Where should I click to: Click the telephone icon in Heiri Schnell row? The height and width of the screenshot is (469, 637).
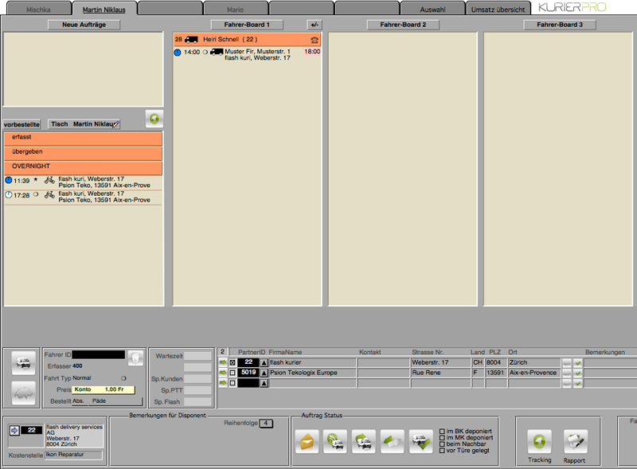click(315, 40)
